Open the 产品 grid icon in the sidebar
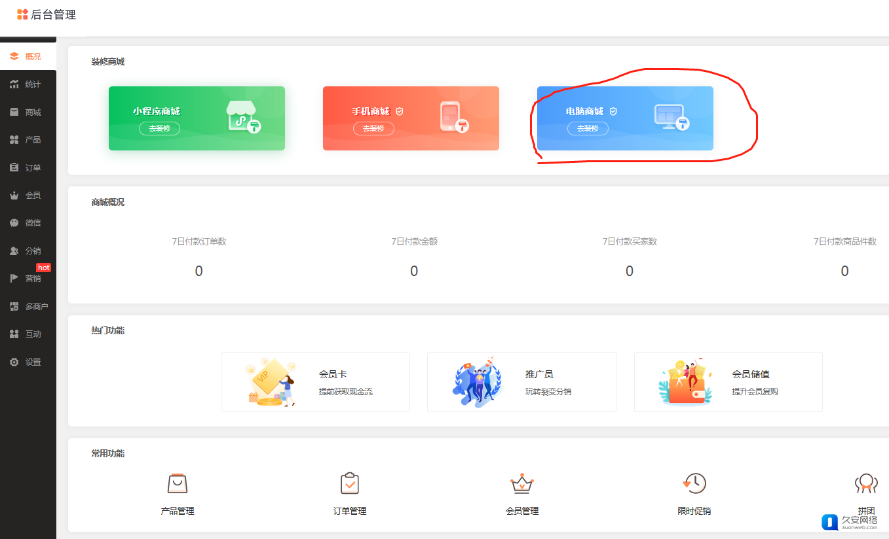The height and width of the screenshot is (539, 889). tap(14, 139)
